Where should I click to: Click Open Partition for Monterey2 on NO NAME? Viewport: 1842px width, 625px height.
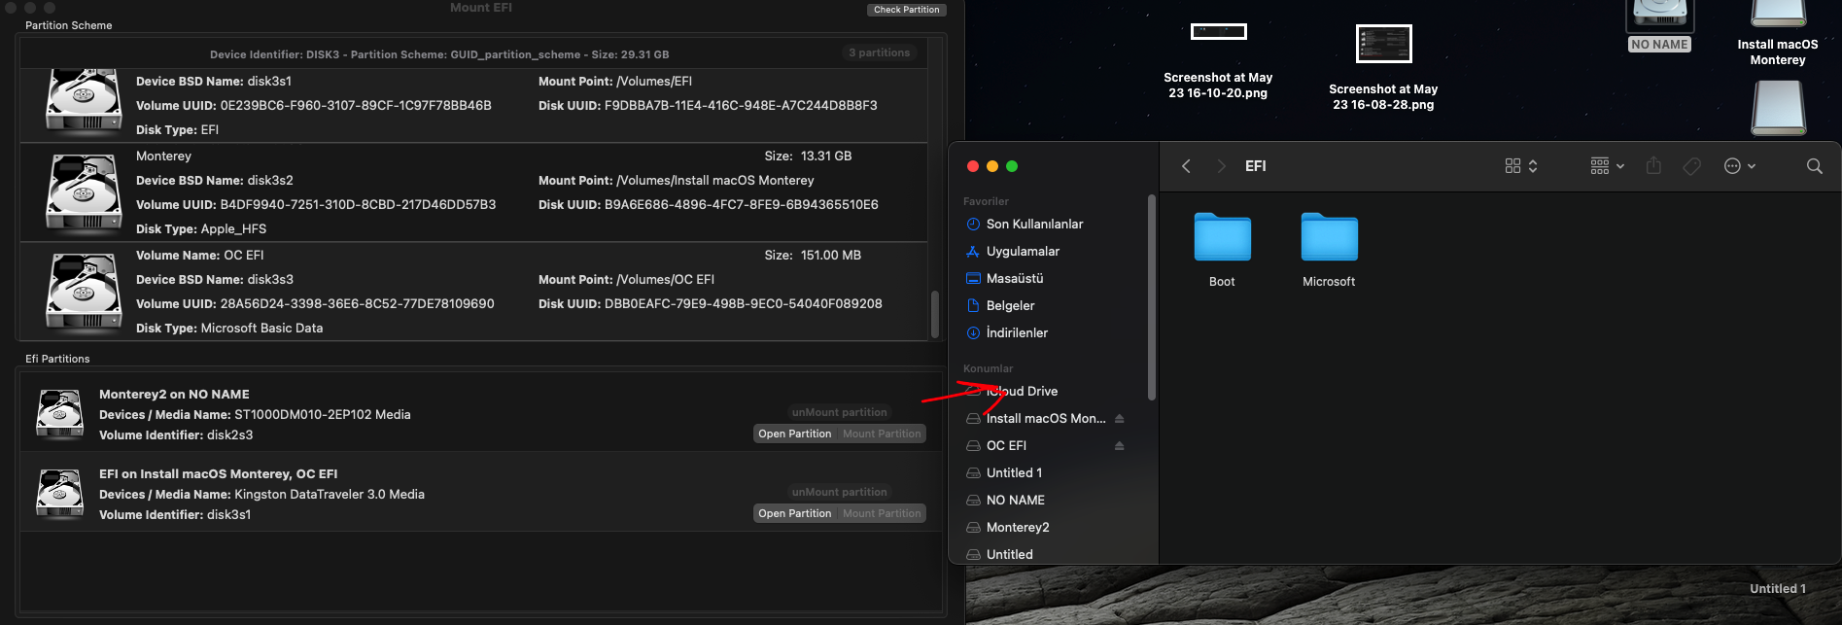pyautogui.click(x=794, y=434)
